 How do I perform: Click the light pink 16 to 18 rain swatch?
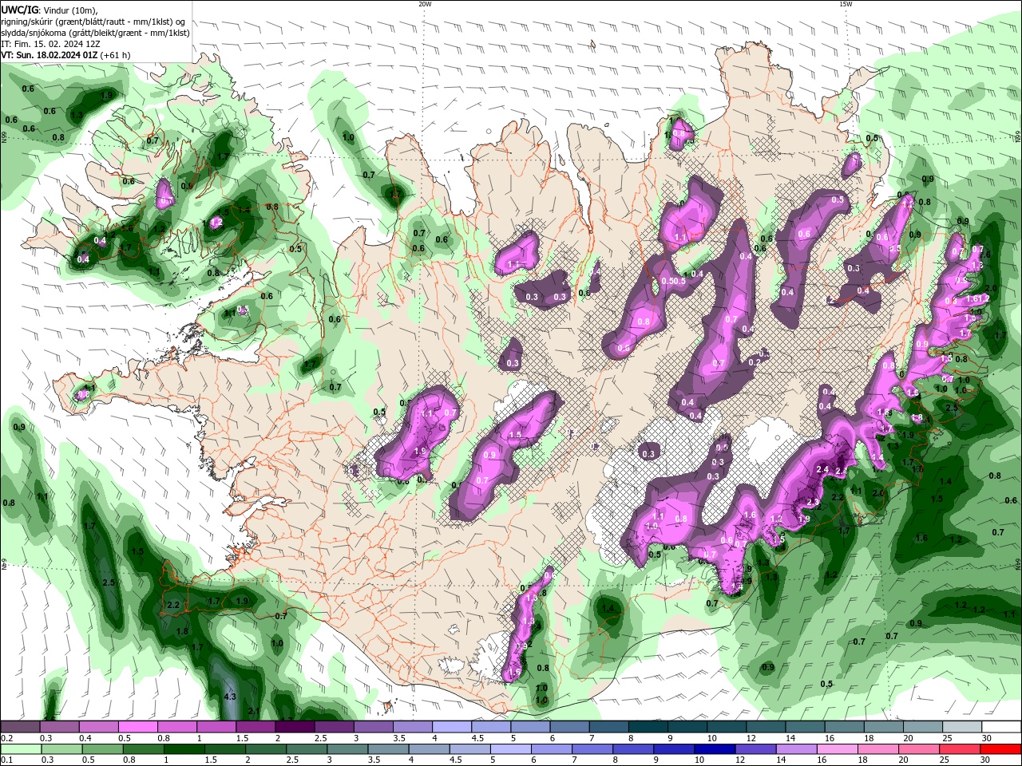coord(836,749)
